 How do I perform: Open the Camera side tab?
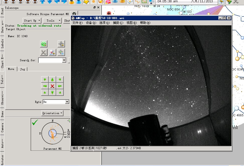pos(2,128)
